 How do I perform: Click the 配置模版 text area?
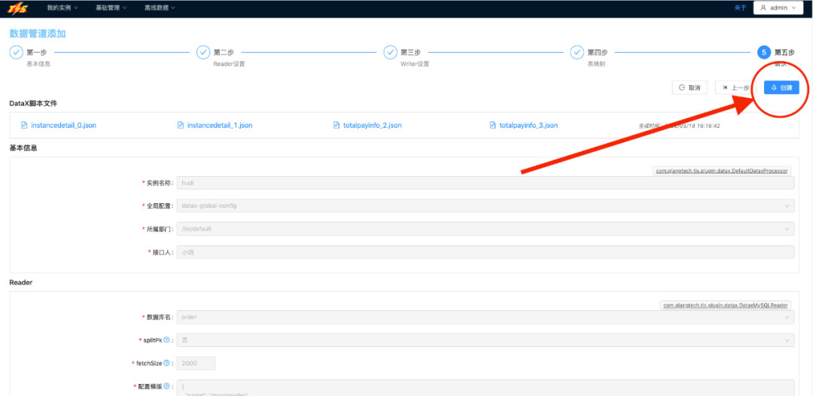point(486,388)
